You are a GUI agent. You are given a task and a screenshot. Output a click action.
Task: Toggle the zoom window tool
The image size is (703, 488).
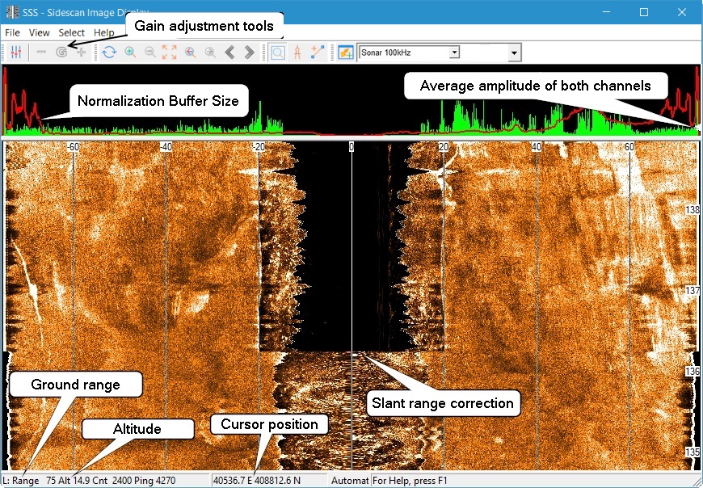277,53
